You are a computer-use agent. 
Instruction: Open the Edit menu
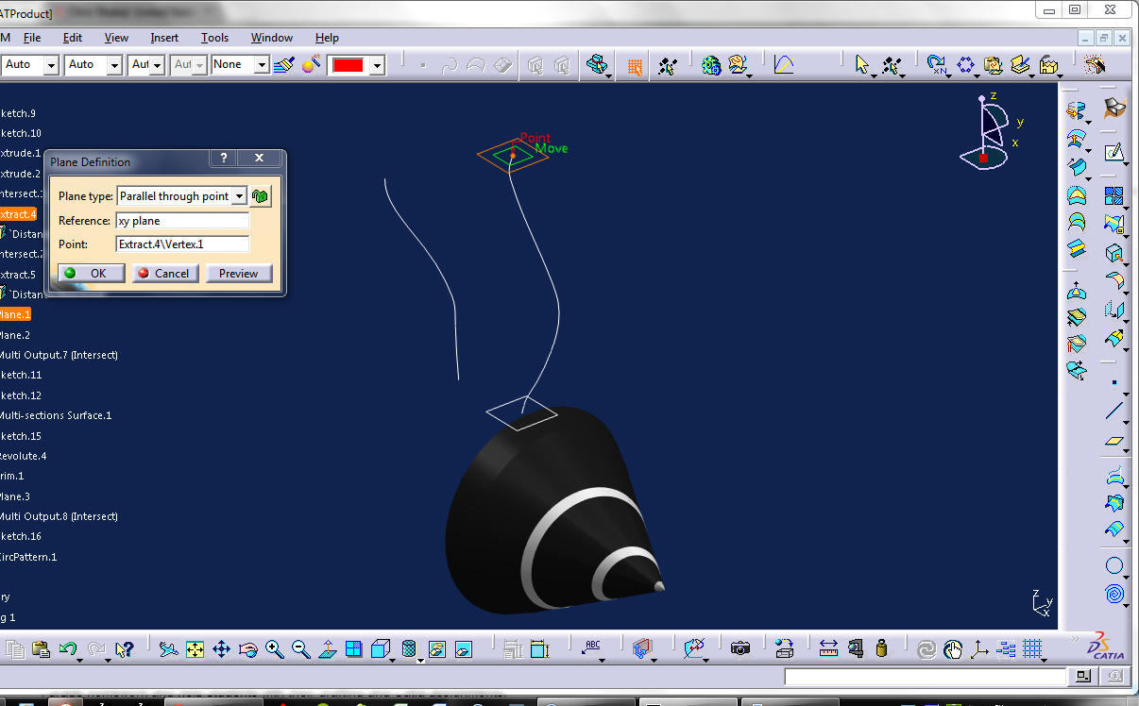point(73,38)
